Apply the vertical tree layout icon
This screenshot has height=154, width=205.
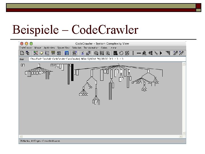[x=144, y=53]
